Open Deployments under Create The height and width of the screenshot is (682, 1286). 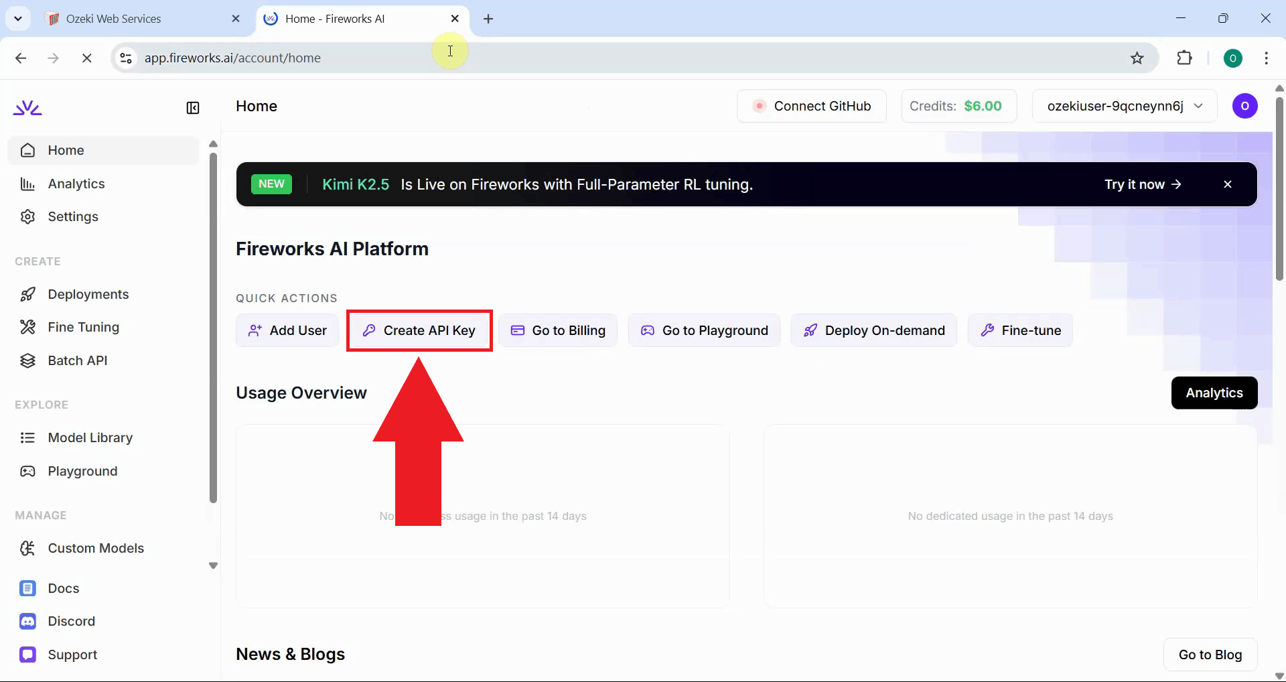click(88, 293)
